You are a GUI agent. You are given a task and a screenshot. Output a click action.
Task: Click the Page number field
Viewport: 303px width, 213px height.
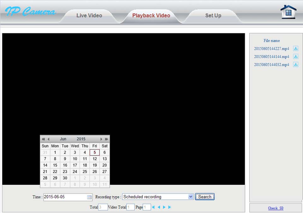147,207
